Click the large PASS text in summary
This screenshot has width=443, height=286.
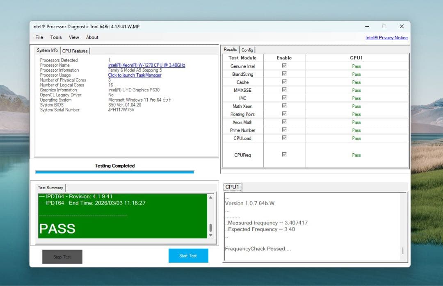click(x=57, y=229)
